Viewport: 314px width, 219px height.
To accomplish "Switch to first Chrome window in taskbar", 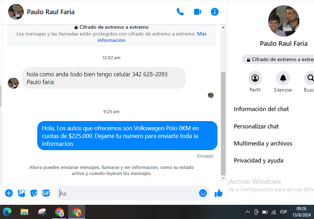I will point(60,212).
